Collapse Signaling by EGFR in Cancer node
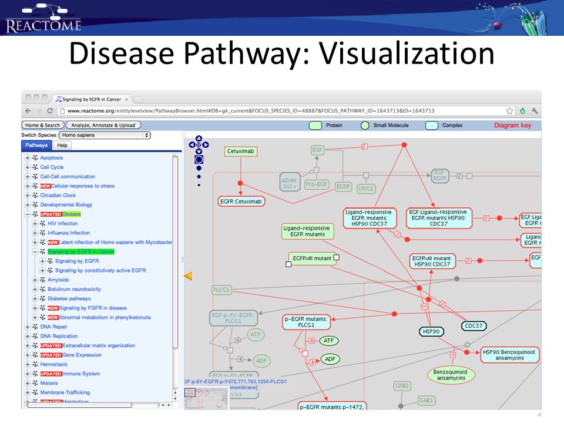The image size is (564, 423). tap(35, 252)
